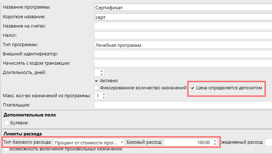This screenshot has width=272, height=154.
Task: Click the Внешний идентификатор field
Action: click(x=183, y=54)
